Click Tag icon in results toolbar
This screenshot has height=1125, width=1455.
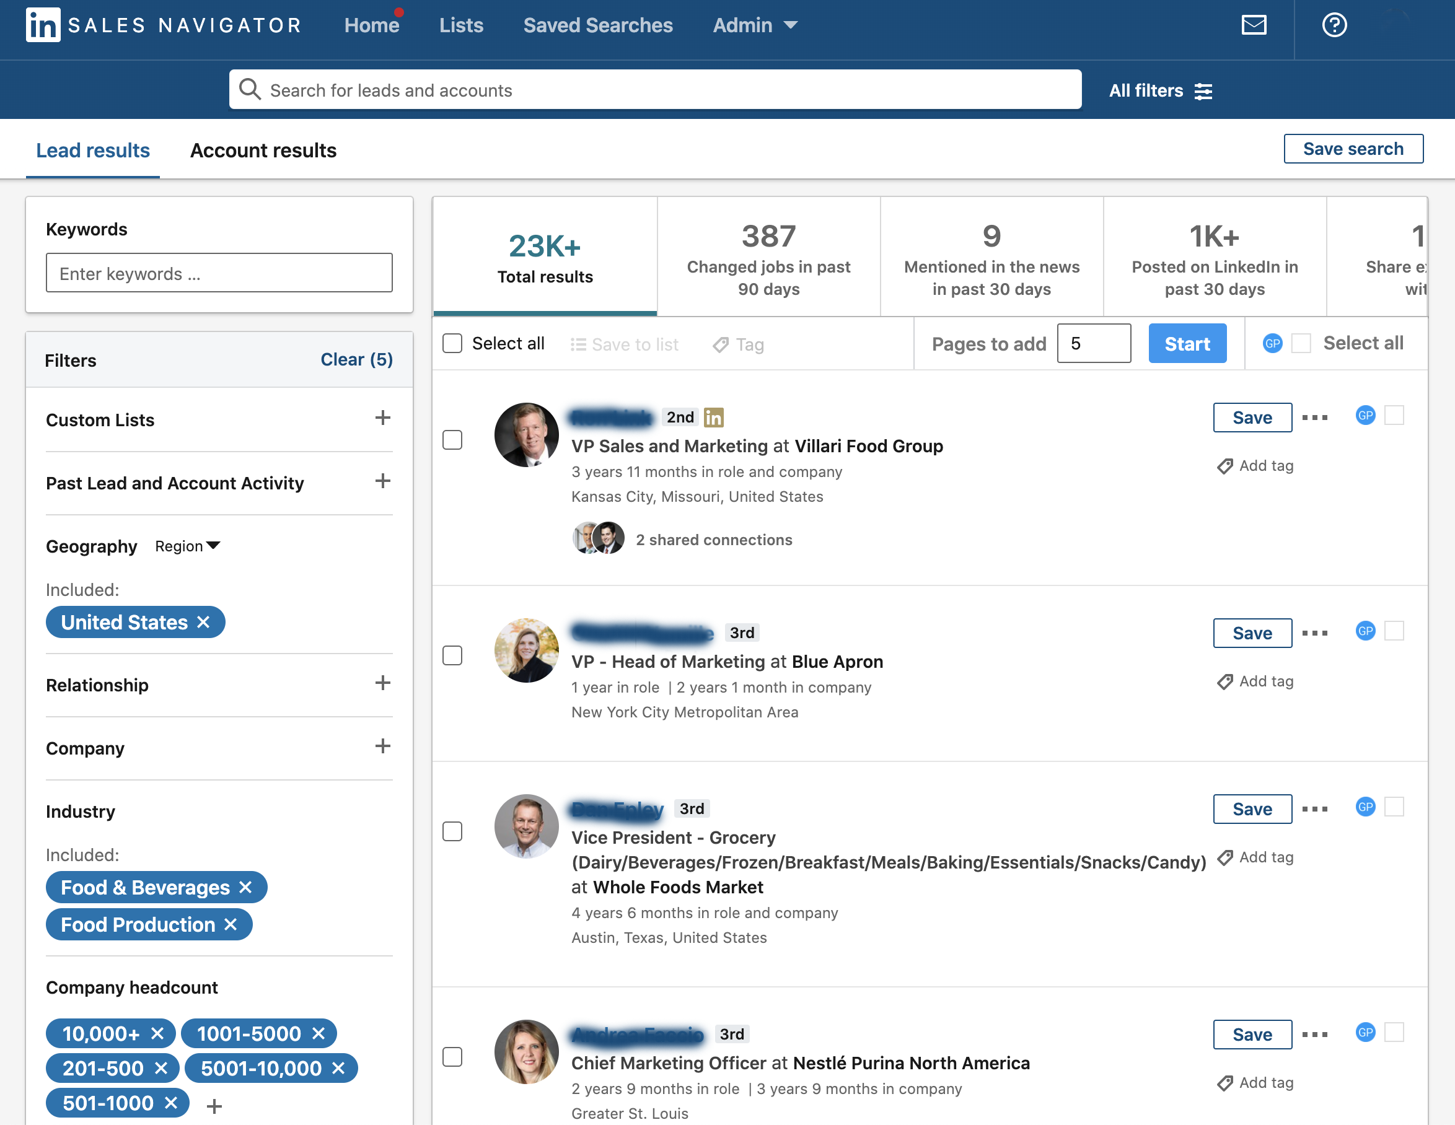click(720, 344)
